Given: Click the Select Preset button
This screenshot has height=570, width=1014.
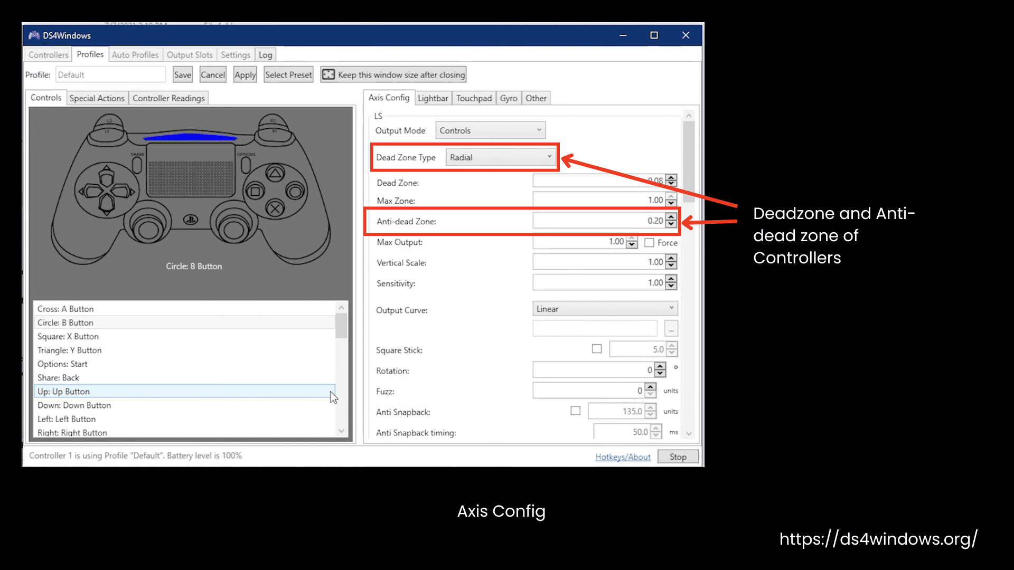Looking at the screenshot, I should point(288,74).
